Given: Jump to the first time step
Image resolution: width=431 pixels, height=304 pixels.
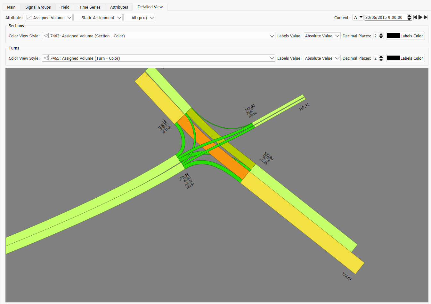Looking at the screenshot, I should click(415, 17).
